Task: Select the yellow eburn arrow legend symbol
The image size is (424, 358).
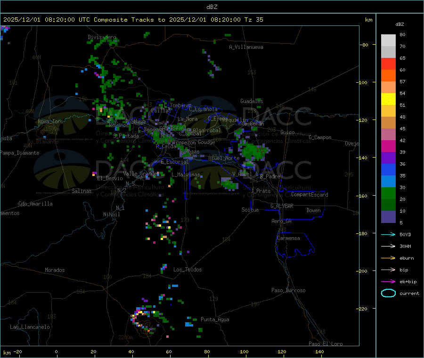Action: 388,258
